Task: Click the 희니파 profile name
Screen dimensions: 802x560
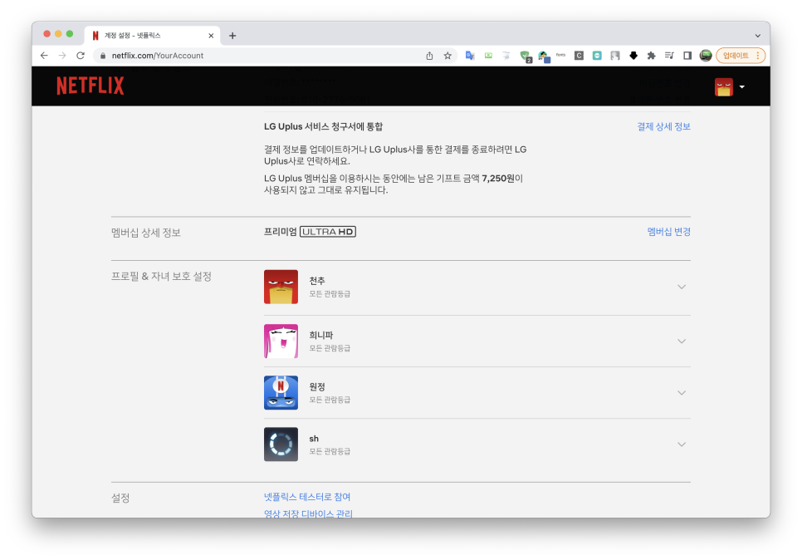Action: pos(321,335)
